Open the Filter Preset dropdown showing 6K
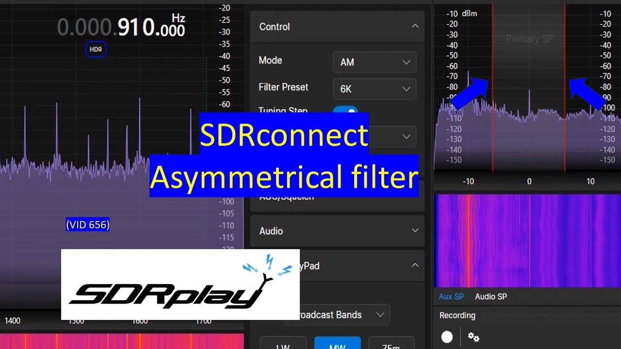The width and height of the screenshot is (621, 349). 375,89
